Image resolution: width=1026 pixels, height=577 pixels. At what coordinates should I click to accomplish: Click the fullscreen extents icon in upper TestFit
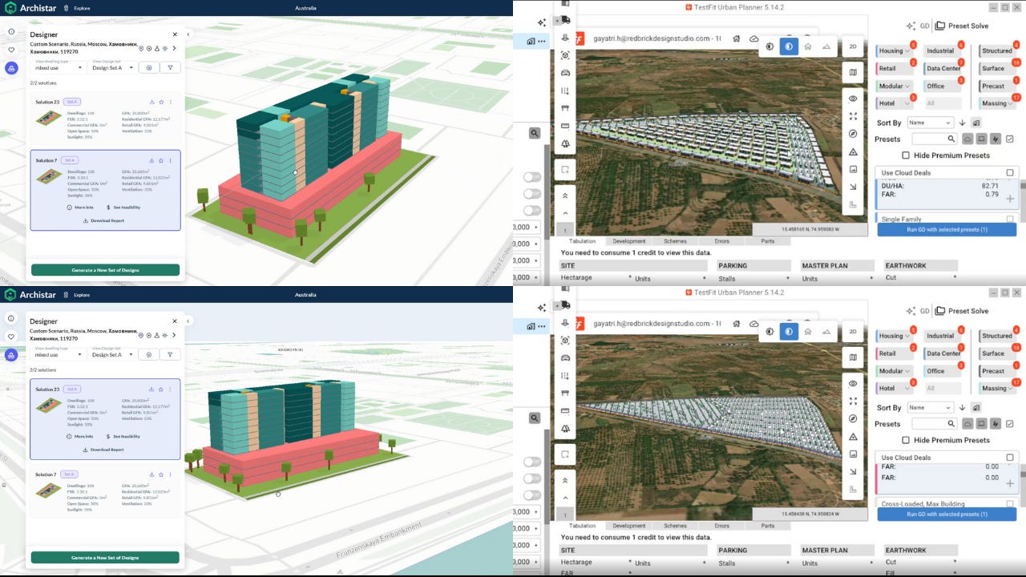pyautogui.click(x=853, y=116)
